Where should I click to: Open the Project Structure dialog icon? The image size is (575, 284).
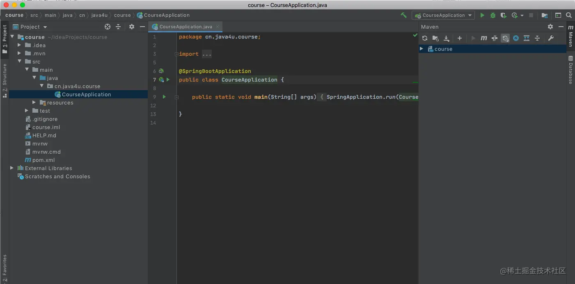tap(545, 15)
